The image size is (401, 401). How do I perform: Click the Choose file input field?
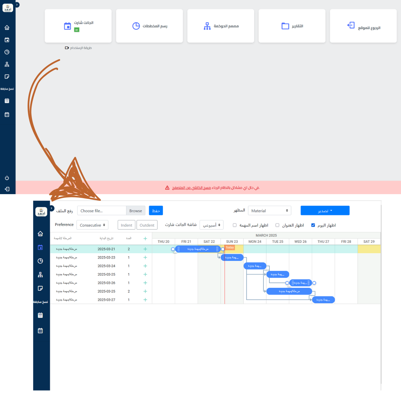(x=101, y=211)
